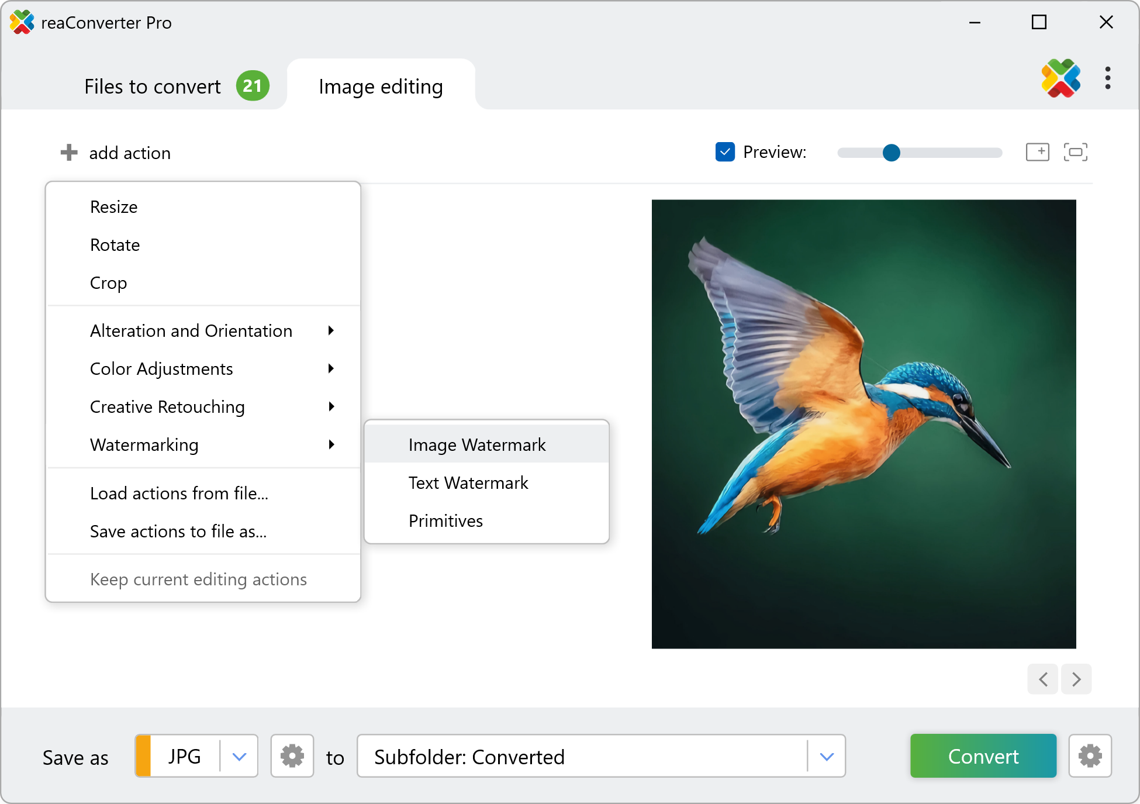Open conversion settings gear next to Convert
The height and width of the screenshot is (804, 1140).
coord(1090,756)
